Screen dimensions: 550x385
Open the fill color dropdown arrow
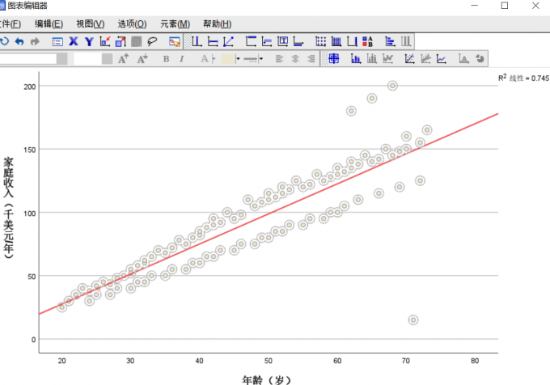pos(238,59)
